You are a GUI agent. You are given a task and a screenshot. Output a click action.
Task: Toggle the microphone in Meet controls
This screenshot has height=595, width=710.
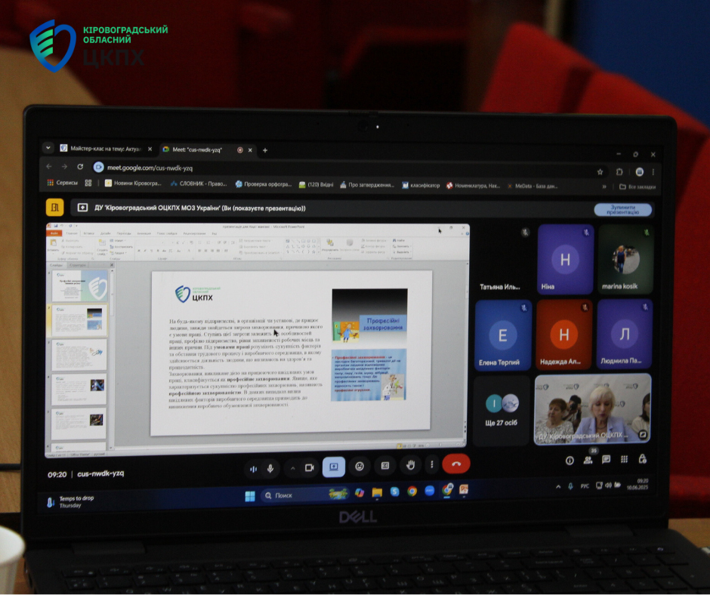click(x=270, y=468)
